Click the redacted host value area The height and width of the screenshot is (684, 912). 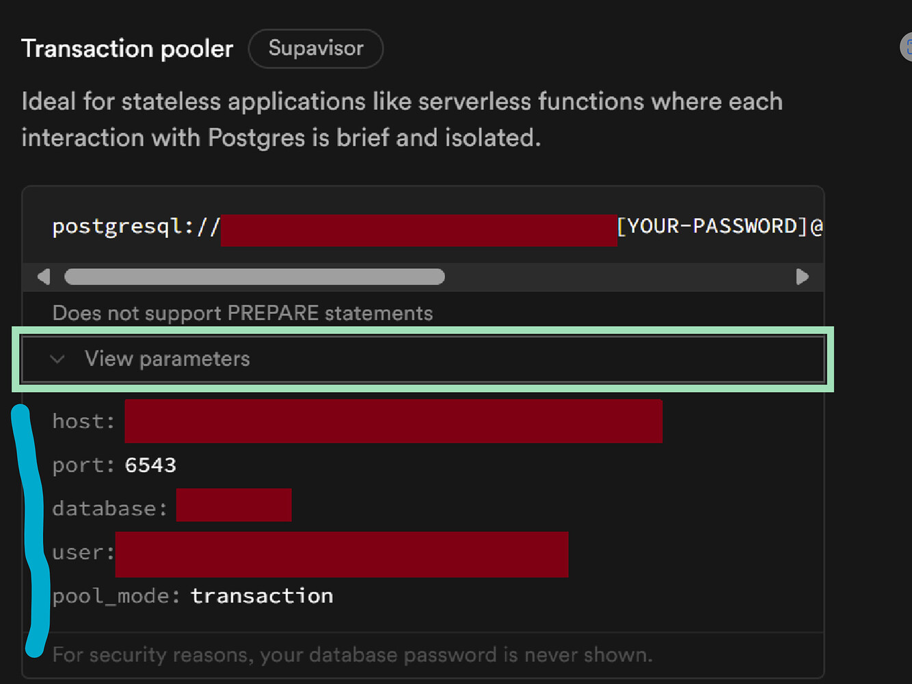coord(393,421)
